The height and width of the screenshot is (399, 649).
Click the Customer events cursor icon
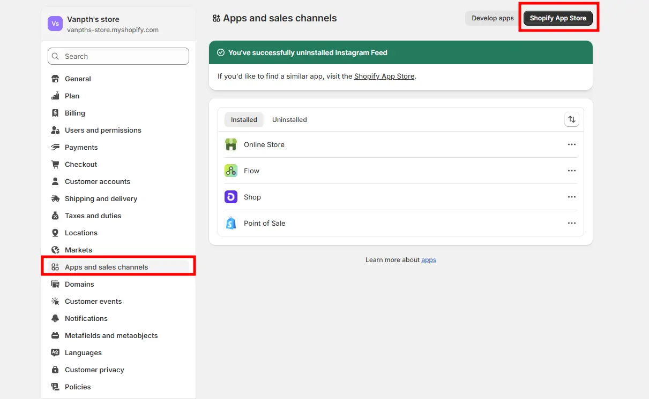click(x=55, y=301)
